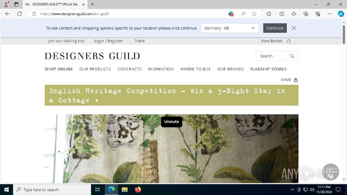Click the Designers Guild logo
The image size is (347, 195).
tap(92, 56)
